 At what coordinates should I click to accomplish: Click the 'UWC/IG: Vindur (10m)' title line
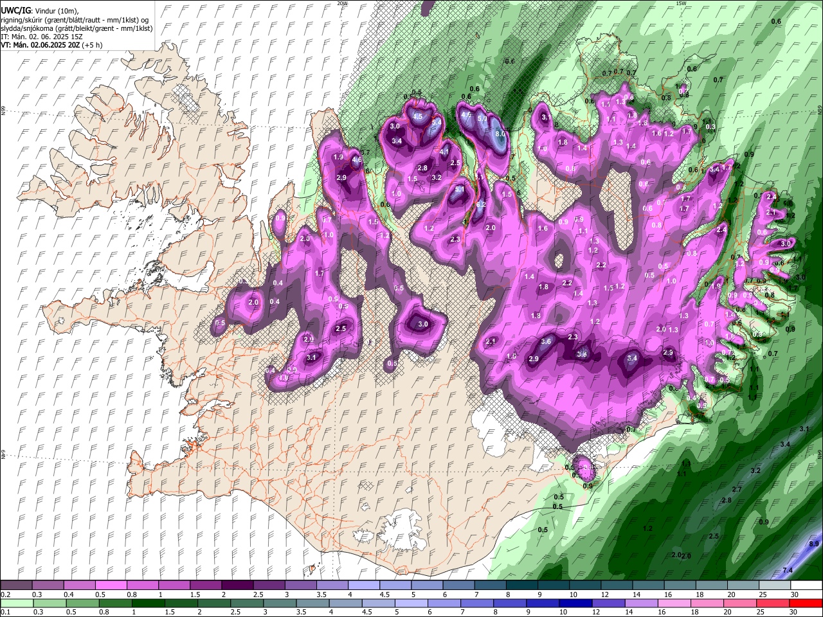(x=40, y=11)
